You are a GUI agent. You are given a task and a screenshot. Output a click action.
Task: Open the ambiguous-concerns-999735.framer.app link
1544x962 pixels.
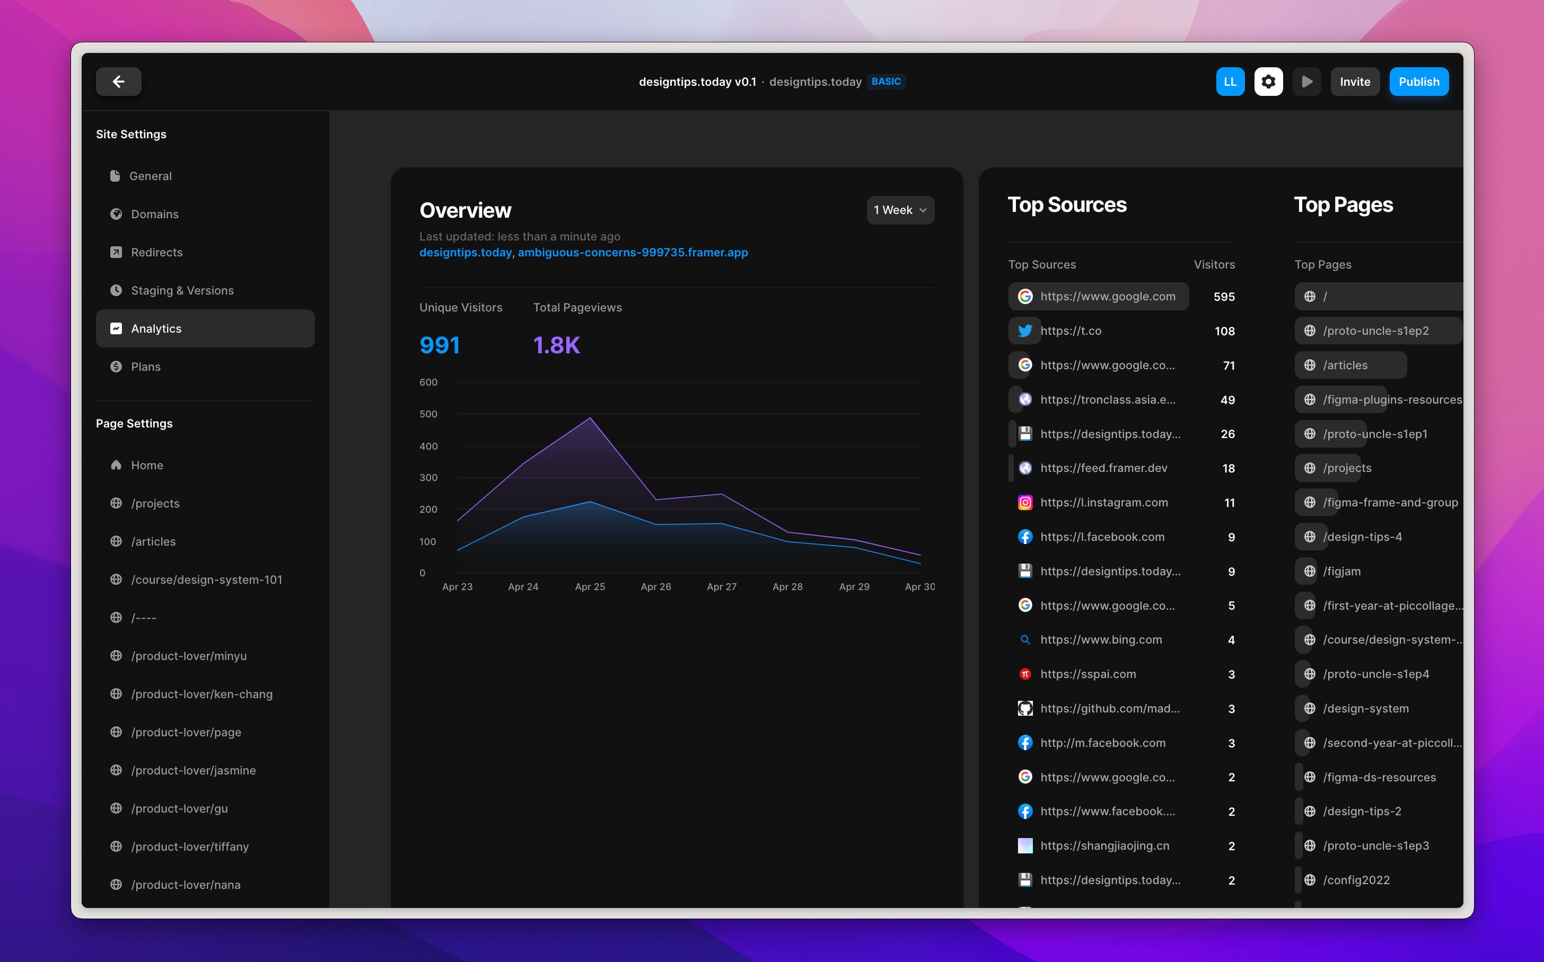click(x=632, y=253)
